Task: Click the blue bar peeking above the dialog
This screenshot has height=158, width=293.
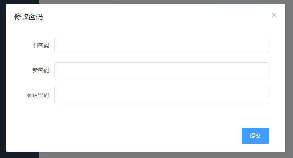Action: tap(237, 3)
